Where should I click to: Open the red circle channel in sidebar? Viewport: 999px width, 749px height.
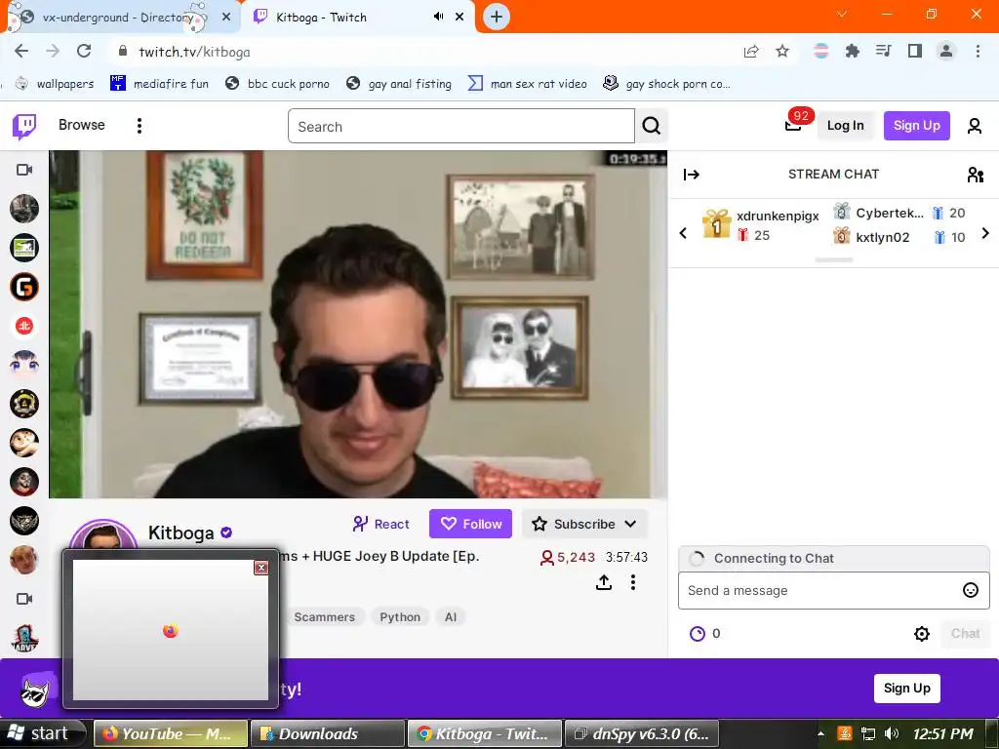[24, 326]
